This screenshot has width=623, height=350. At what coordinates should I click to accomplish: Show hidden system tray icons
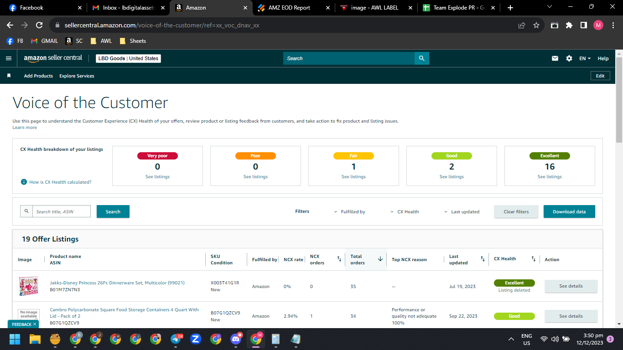click(x=511, y=339)
